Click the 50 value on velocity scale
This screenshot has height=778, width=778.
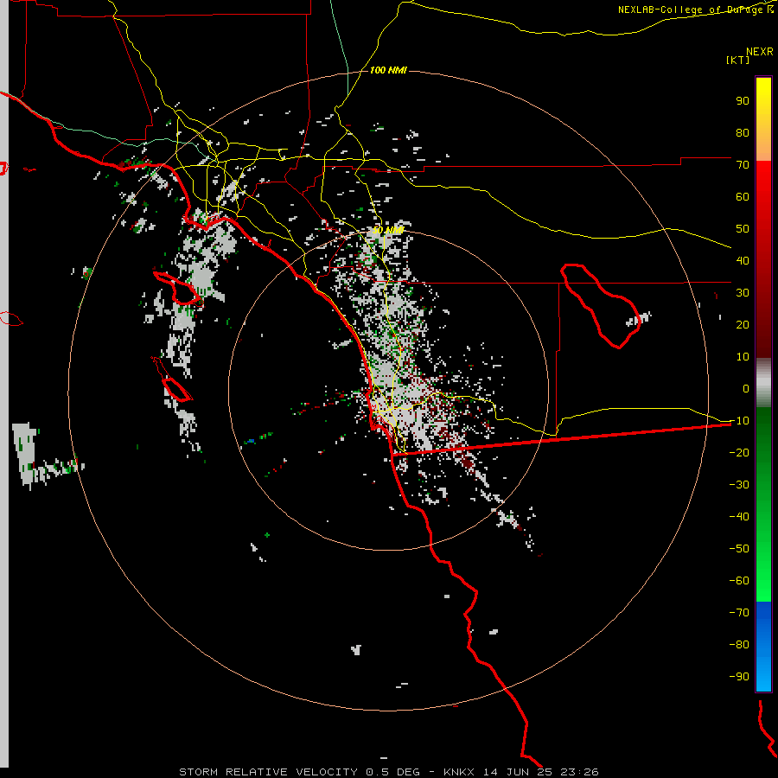[743, 229]
